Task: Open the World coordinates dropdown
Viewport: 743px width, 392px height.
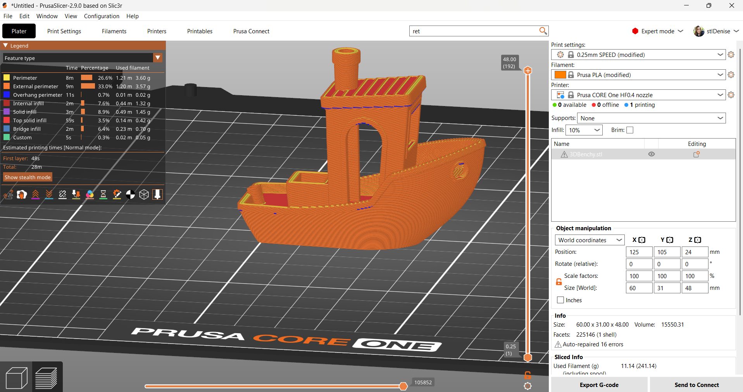Action: pyautogui.click(x=589, y=240)
